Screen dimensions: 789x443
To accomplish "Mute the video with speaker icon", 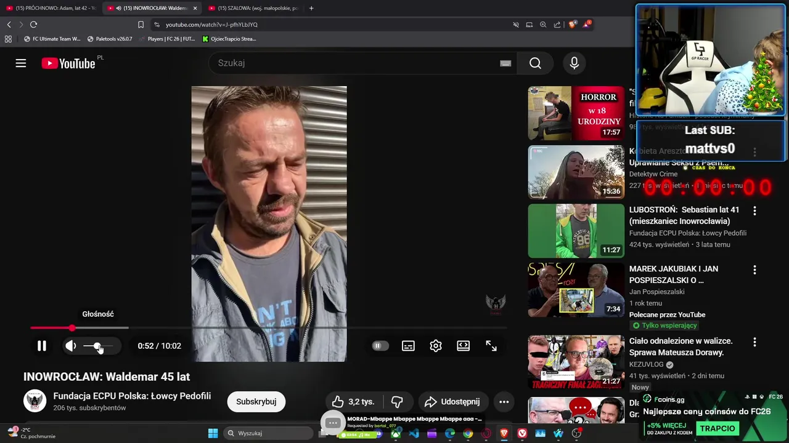I will point(71,346).
